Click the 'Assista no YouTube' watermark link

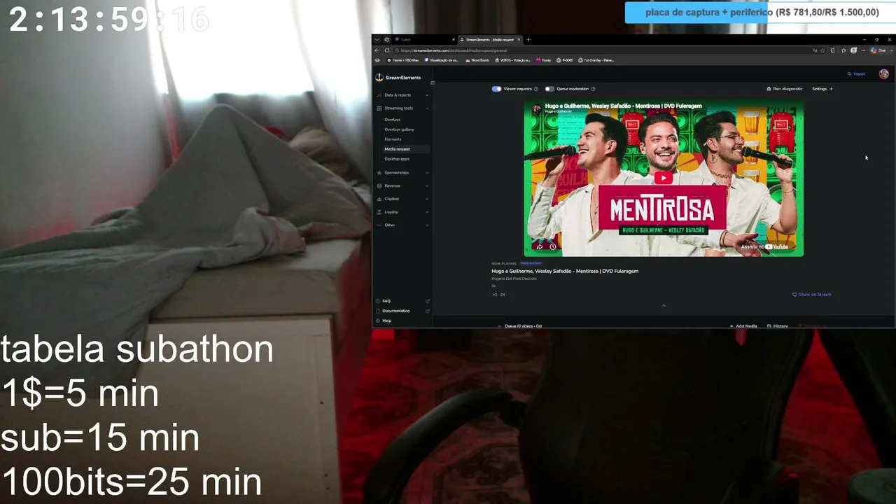(x=764, y=246)
